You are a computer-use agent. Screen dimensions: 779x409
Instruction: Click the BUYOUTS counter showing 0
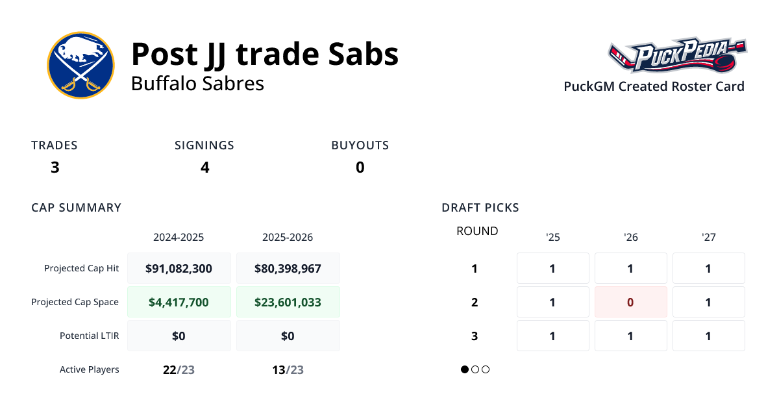click(x=360, y=167)
